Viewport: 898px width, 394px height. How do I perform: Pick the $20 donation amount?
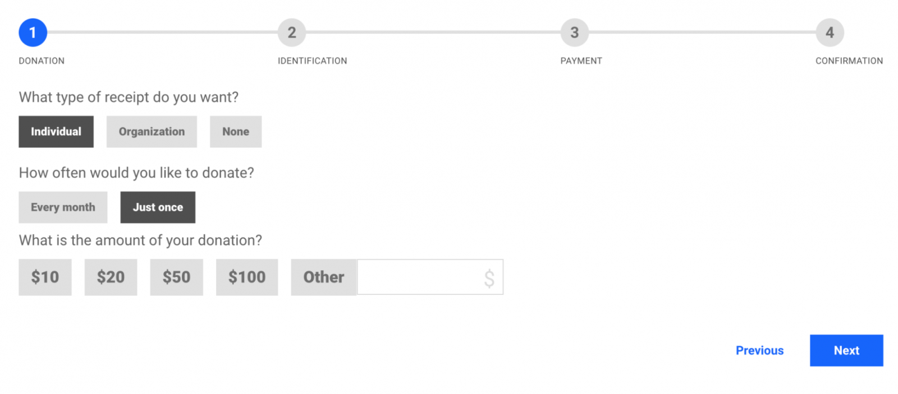click(111, 277)
